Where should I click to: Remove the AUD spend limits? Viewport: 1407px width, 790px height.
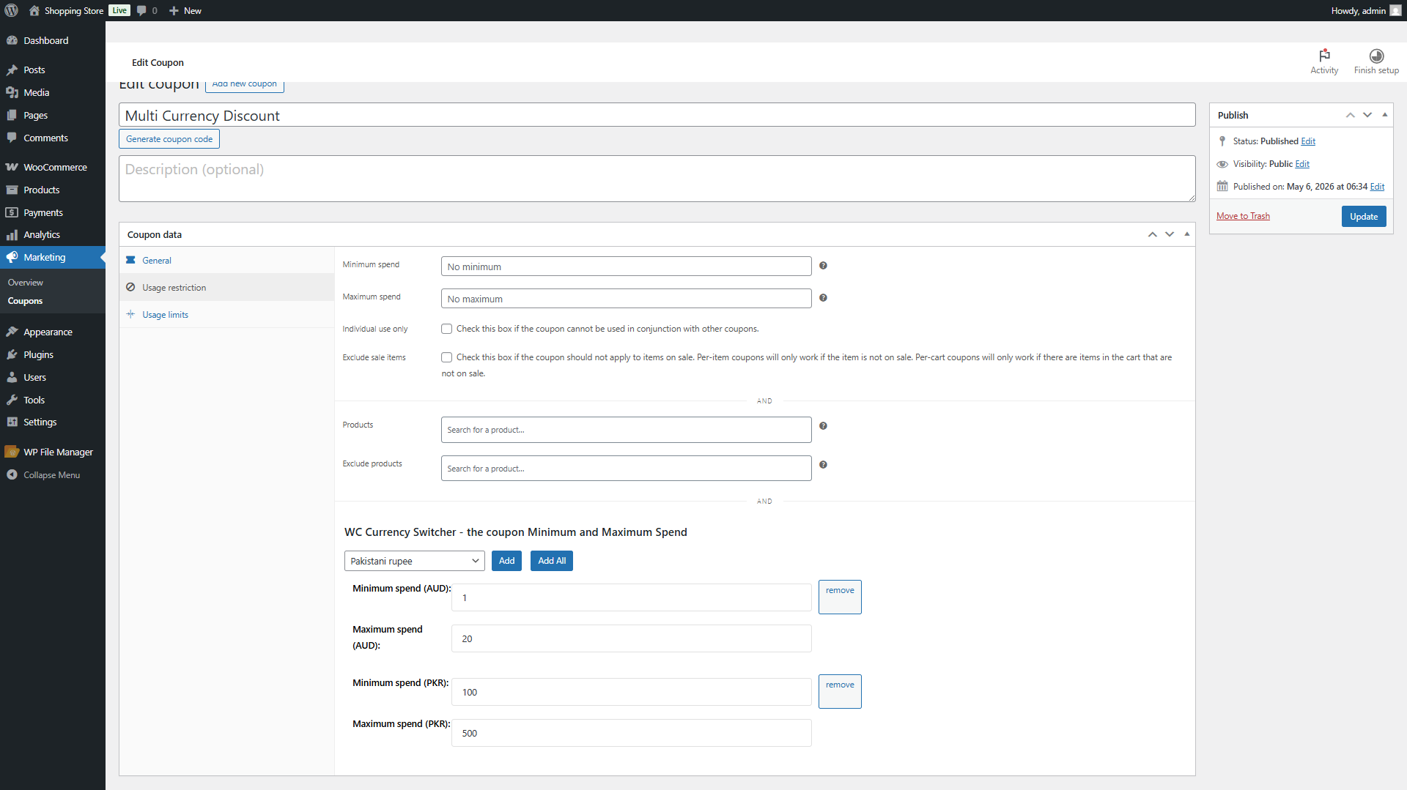coord(840,597)
